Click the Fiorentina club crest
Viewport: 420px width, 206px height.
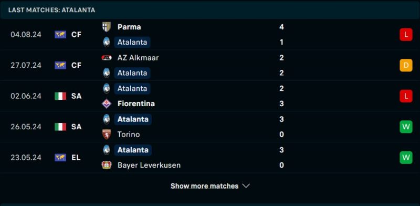click(x=107, y=104)
